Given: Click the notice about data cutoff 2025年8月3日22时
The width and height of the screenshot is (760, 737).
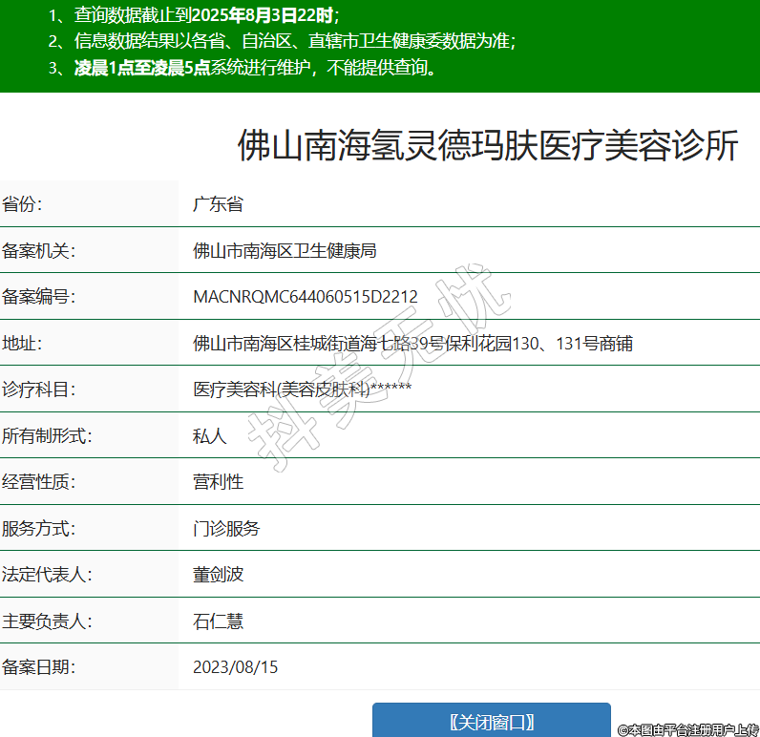Looking at the screenshot, I should (193, 15).
